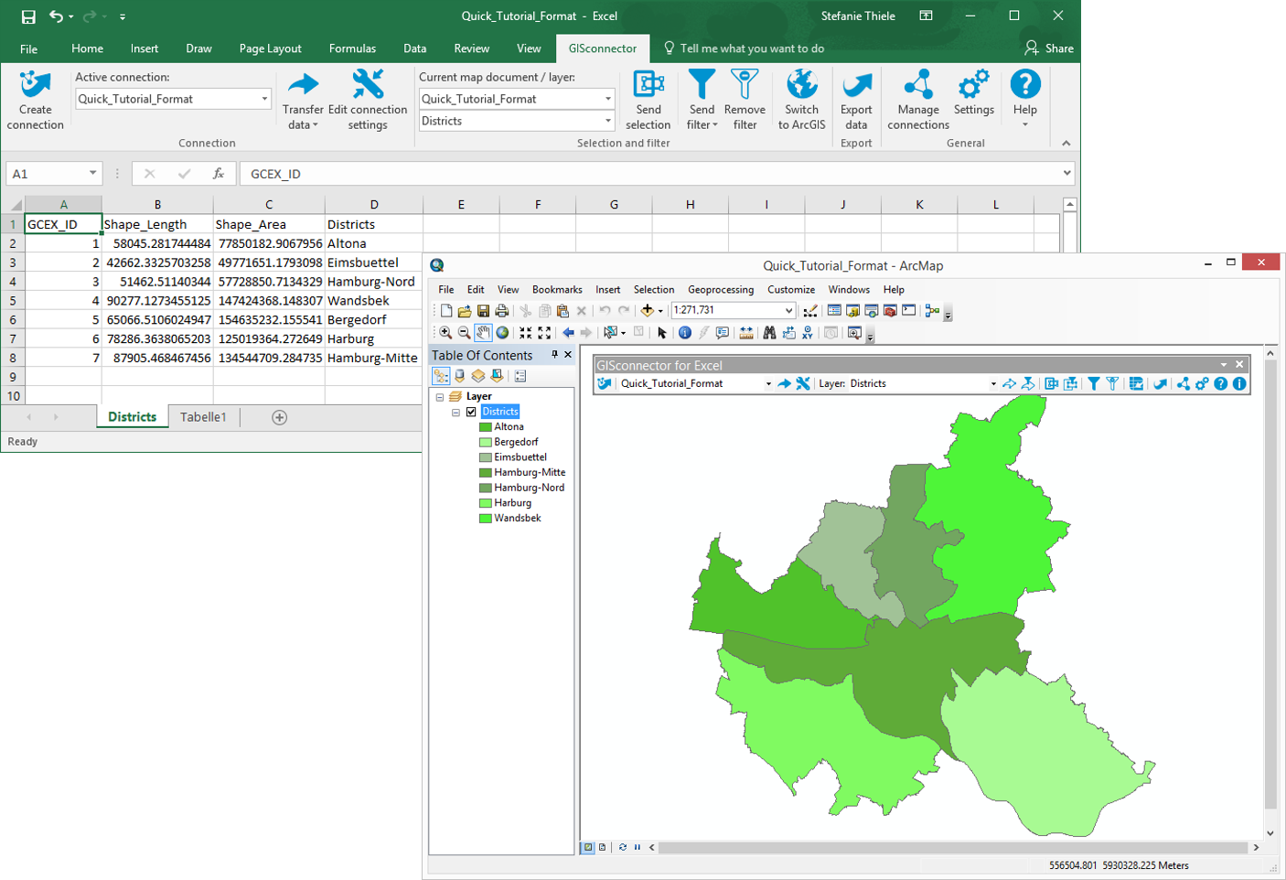Click Wandsbek legend color swatch
Viewport: 1286px width, 880px height.
point(486,519)
